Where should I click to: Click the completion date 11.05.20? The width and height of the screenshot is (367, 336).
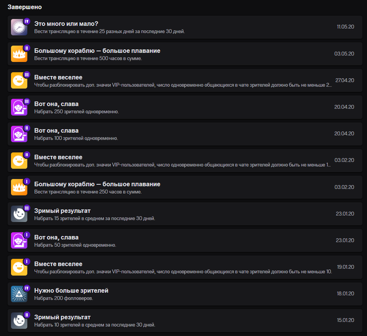click(346, 26)
